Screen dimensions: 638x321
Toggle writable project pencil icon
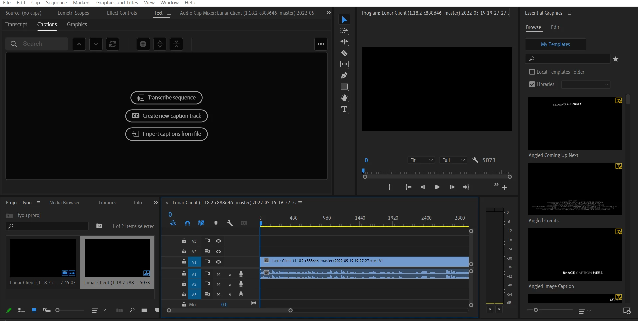click(x=9, y=310)
